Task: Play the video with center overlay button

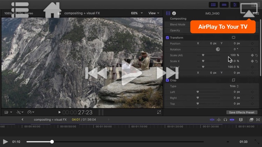Action: [x=132, y=73]
